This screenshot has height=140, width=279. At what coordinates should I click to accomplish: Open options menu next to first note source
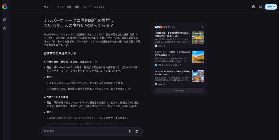164,46
